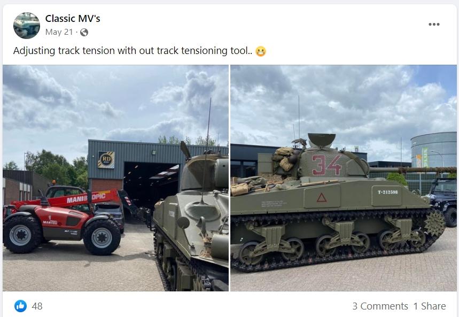Open the post options three-dot menu

pos(434,24)
